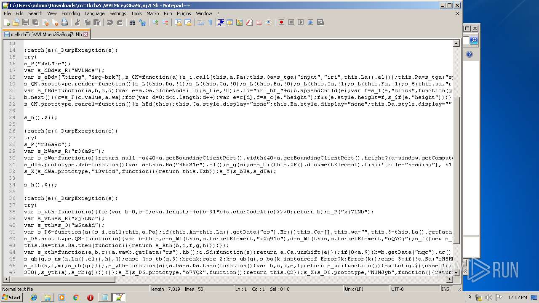Close the m=IkchZc document tab

86,35
